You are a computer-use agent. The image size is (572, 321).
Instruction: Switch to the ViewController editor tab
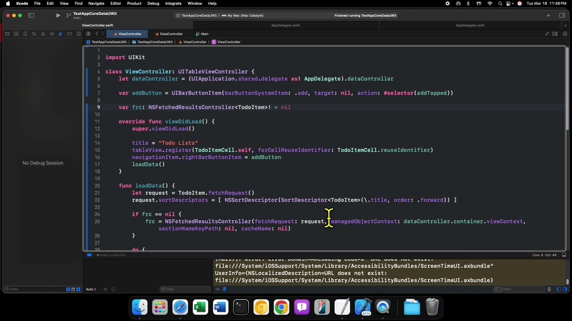click(127, 34)
